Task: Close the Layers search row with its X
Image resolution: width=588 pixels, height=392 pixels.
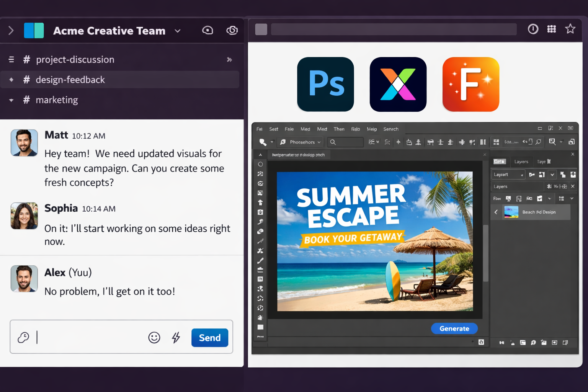Action: (573, 186)
